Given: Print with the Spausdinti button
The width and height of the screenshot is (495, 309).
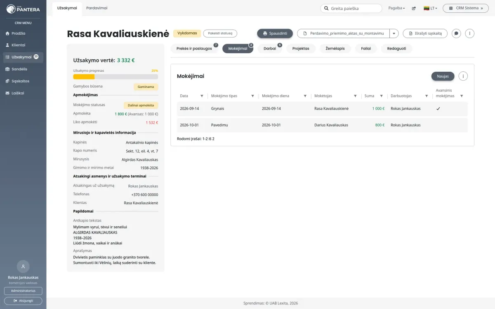Looking at the screenshot, I should (275, 33).
